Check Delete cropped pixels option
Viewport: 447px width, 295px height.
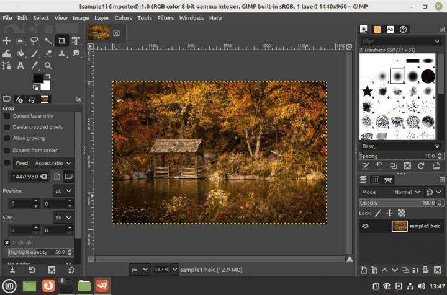[x=7, y=127]
